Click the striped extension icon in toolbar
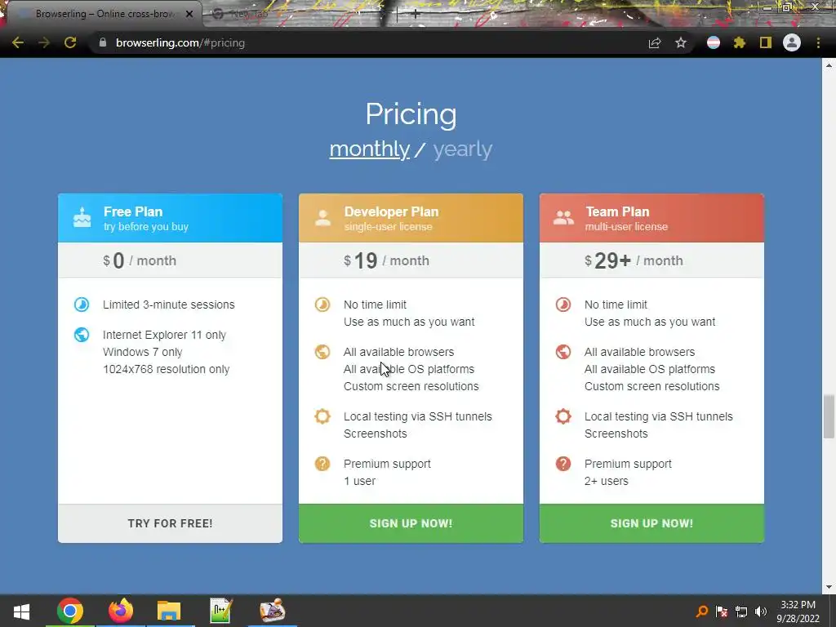This screenshot has height=627, width=836. click(x=714, y=42)
